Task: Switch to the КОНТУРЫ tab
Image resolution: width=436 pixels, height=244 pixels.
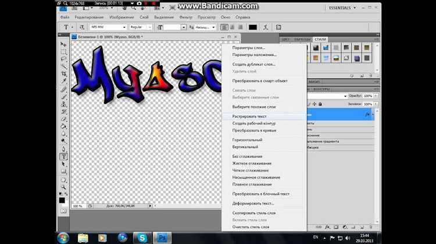Action: [x=321, y=89]
